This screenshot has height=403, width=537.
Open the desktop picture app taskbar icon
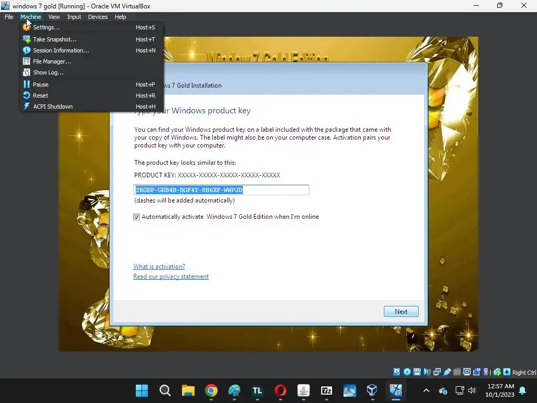coord(349,390)
